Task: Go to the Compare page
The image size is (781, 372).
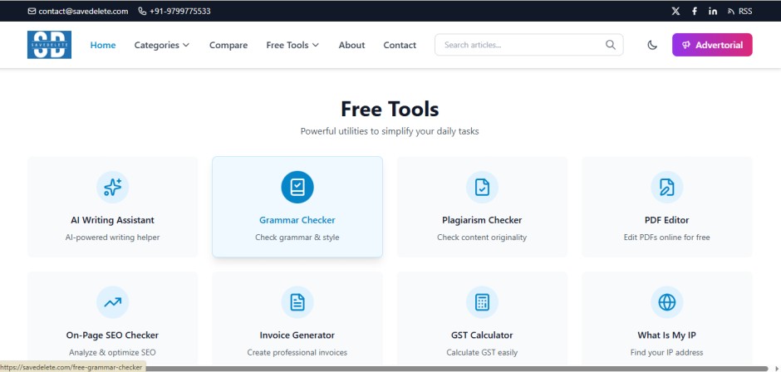Action: click(228, 45)
